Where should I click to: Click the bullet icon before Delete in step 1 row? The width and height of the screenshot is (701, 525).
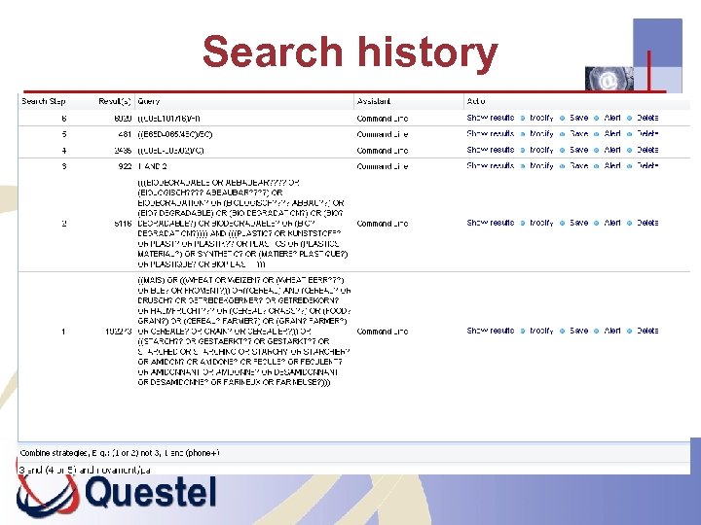[629, 332]
